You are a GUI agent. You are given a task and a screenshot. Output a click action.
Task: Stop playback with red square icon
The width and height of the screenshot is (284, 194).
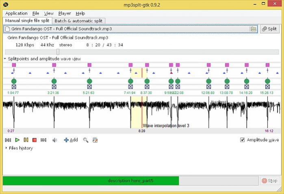coord(35,140)
